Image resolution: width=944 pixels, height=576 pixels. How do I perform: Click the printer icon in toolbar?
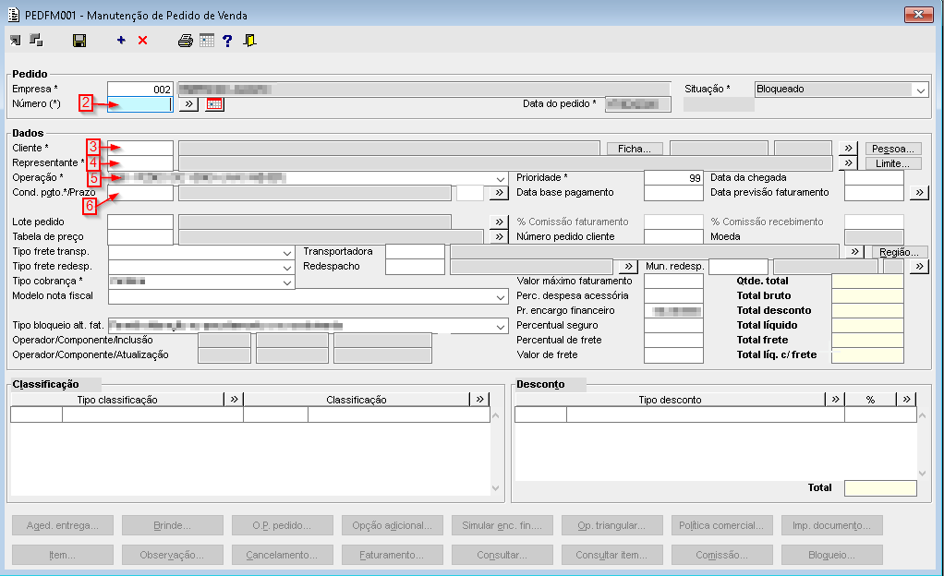tap(186, 41)
